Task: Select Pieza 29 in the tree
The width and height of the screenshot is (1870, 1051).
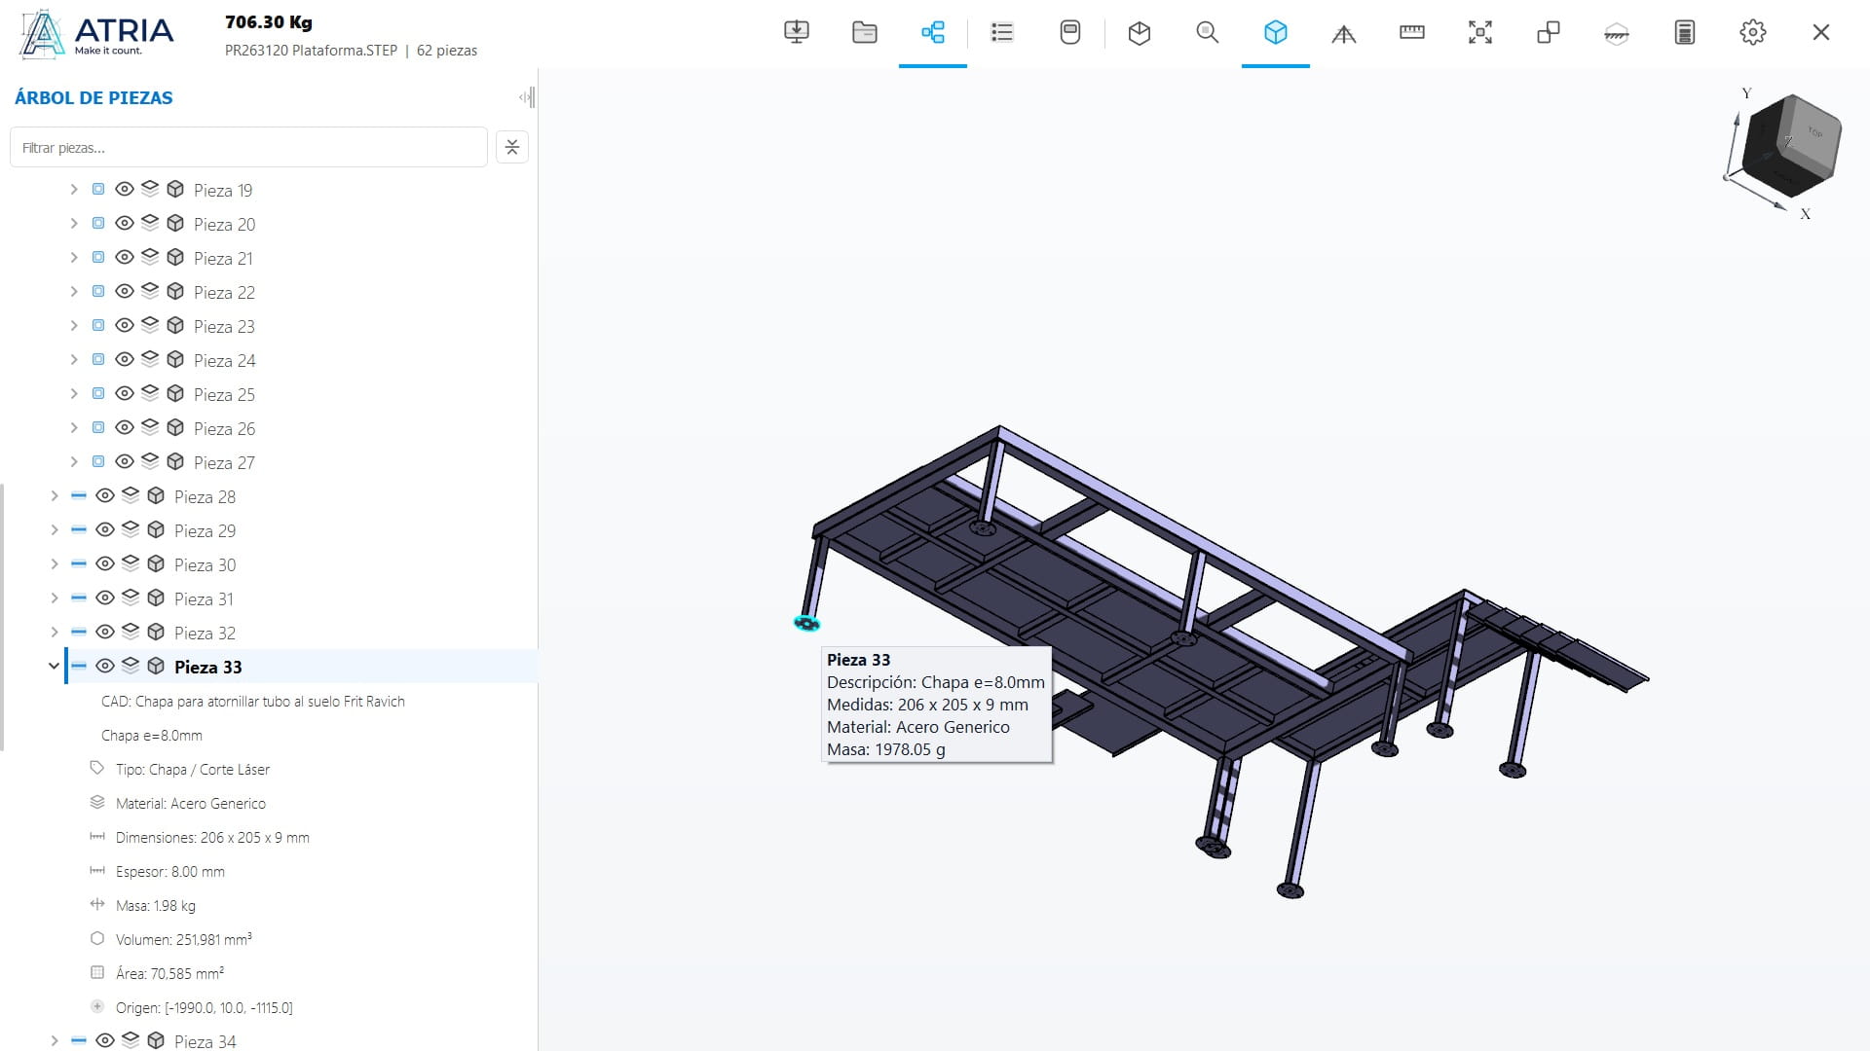Action: (205, 530)
